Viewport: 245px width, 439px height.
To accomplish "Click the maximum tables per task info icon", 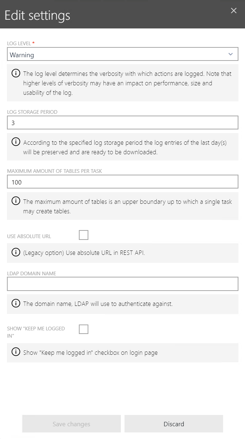I will point(15,201).
